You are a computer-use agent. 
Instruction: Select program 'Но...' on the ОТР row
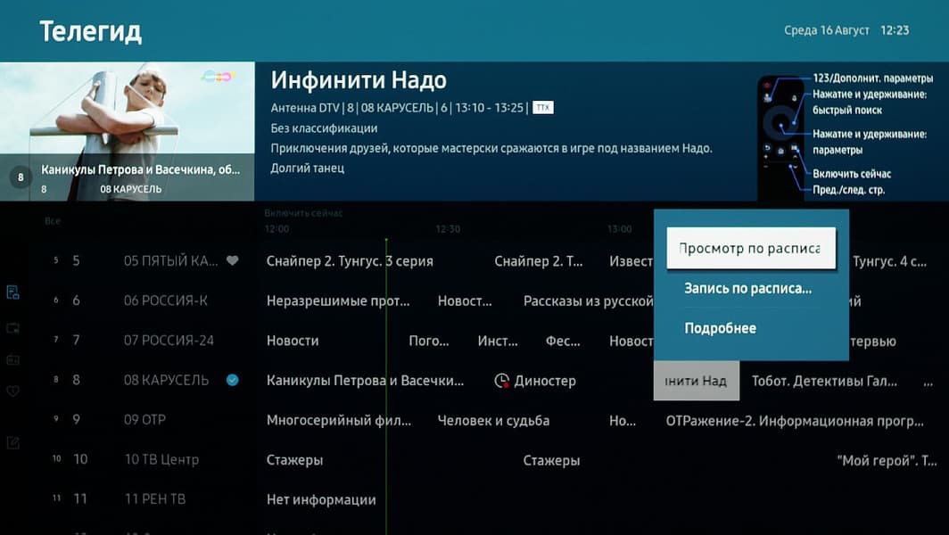click(623, 421)
